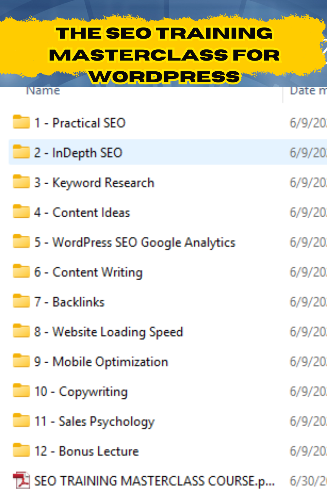Select the "11 - Sales Psychology" folder name

94,422
